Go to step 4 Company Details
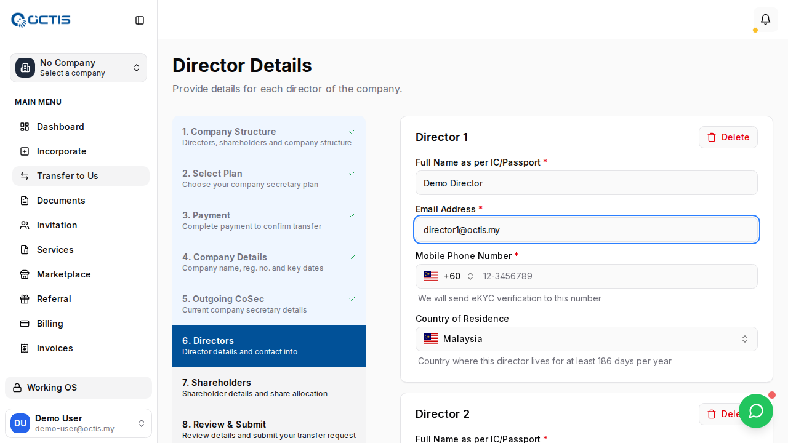Viewport: 788px width, 443px height. click(269, 262)
